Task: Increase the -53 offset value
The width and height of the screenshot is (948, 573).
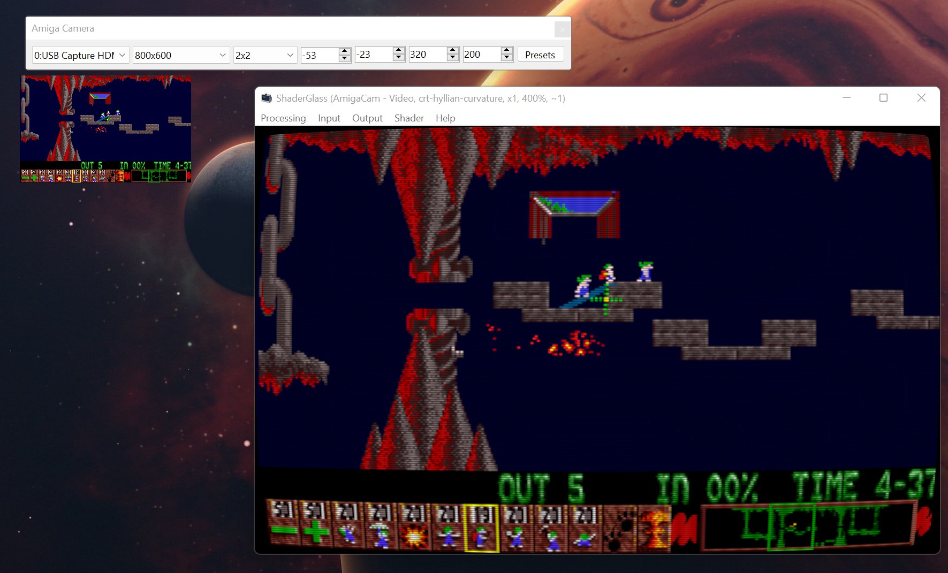Action: [x=345, y=51]
